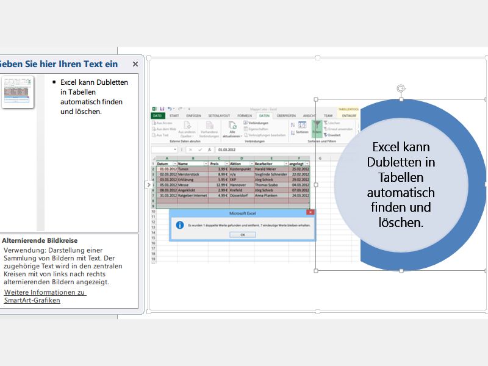Grab the rotation handle above the circle shape
Viewport: 488px width, 366px height.
coord(401,88)
